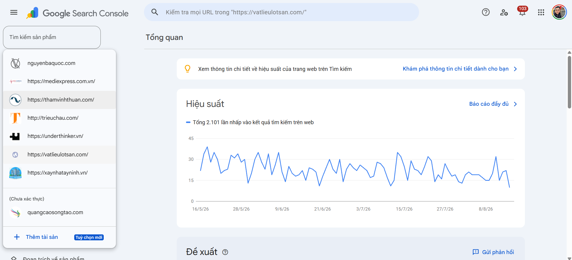
Task: Select unverified quangcaosongtao.com property
Action: pyautogui.click(x=59, y=212)
